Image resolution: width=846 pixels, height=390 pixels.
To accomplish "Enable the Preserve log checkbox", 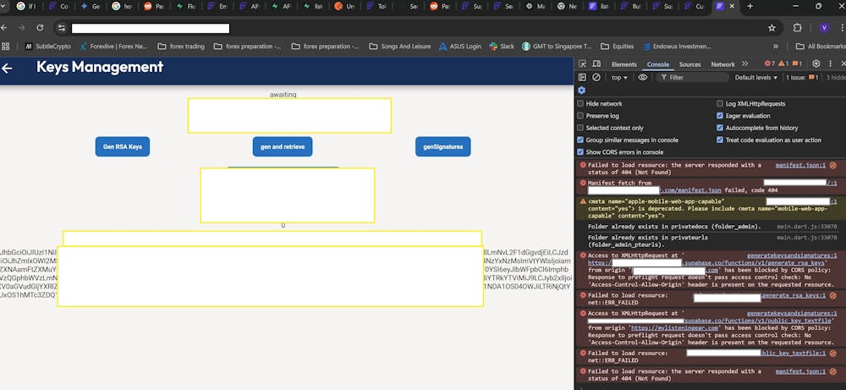I will (x=580, y=116).
